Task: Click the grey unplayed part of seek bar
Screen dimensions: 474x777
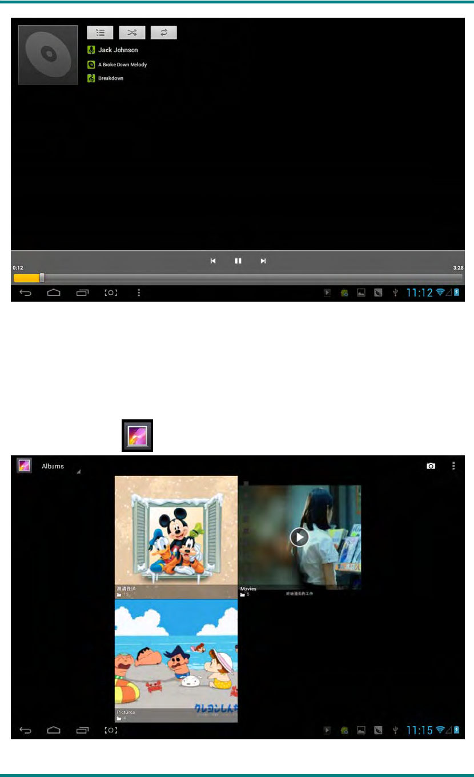Action: point(253,278)
